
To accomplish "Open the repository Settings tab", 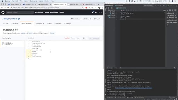I will tap(67, 24).
